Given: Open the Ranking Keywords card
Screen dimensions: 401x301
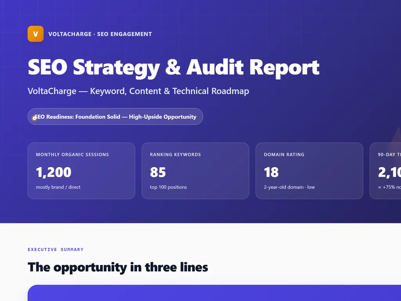Looking at the screenshot, I should 195,171.
